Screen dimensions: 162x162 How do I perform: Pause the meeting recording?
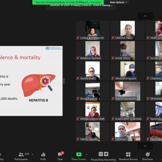point(101,154)
